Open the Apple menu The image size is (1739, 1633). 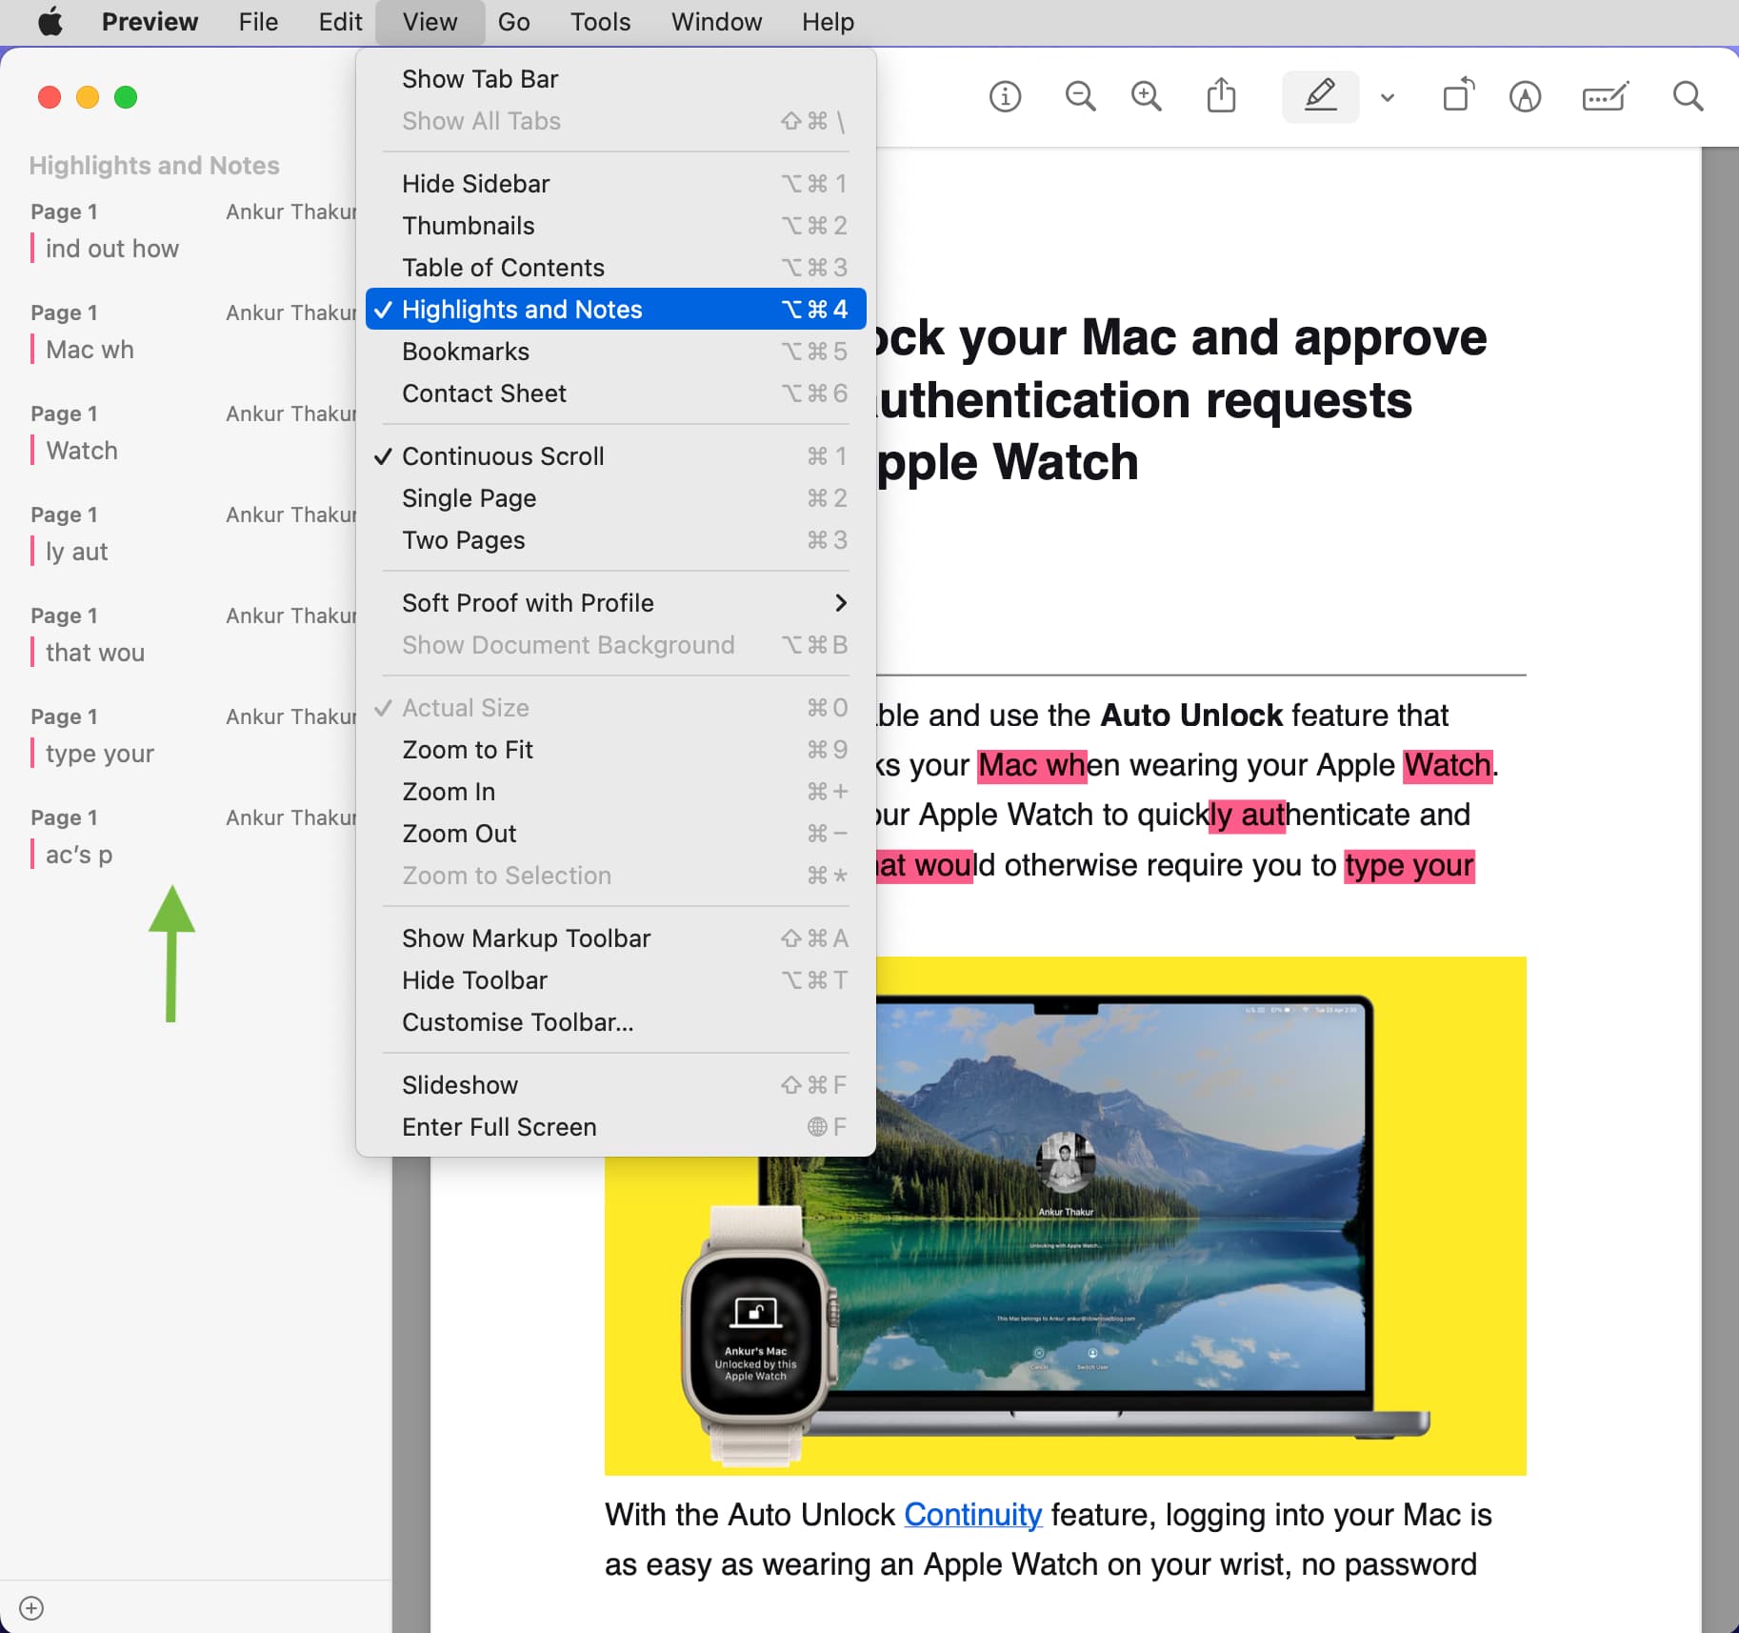(x=50, y=22)
